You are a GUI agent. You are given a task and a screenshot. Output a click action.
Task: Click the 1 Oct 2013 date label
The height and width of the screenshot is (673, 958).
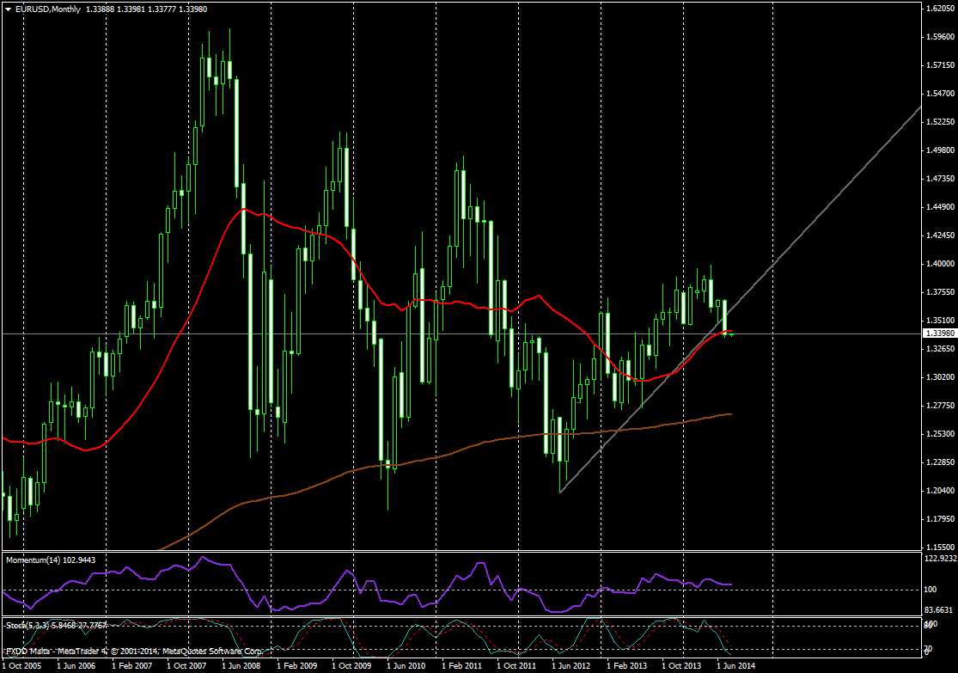[x=680, y=665]
